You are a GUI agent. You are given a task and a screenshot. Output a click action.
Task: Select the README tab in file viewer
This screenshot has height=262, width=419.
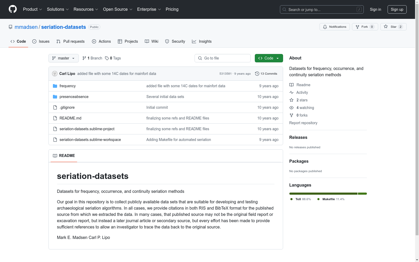(x=64, y=156)
